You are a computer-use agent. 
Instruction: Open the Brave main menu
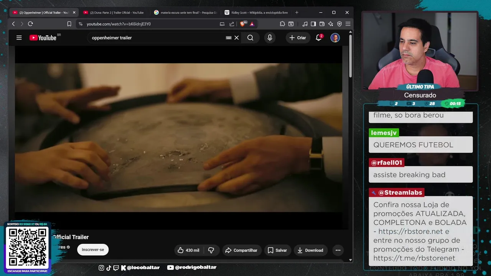point(348,24)
